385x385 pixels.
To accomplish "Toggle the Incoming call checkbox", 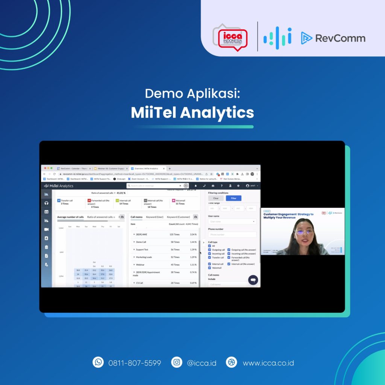I will coord(209,254).
